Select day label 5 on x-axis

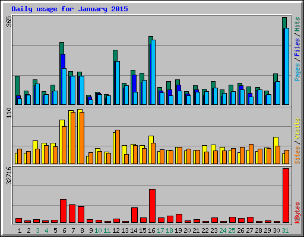(x=55, y=230)
